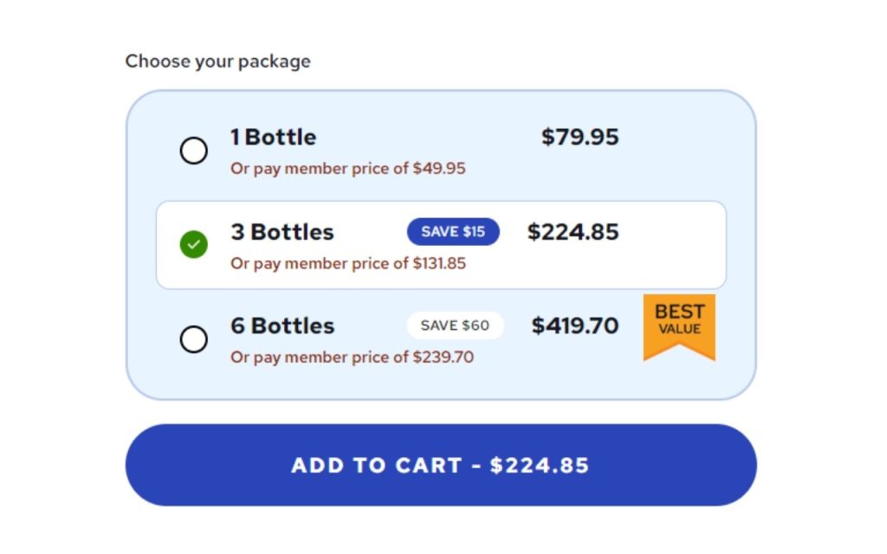
Task: Open member price of $239.70 offer
Action: pos(352,358)
